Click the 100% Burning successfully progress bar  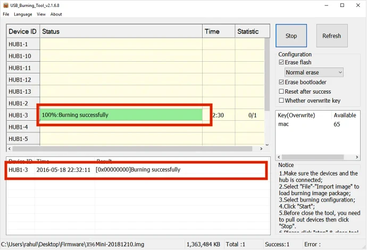pos(121,115)
